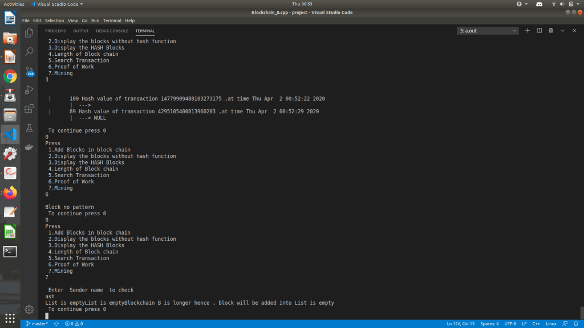Viewport: 584px width, 328px height.
Task: Open the Explorer view in activity bar
Action: coord(29,34)
